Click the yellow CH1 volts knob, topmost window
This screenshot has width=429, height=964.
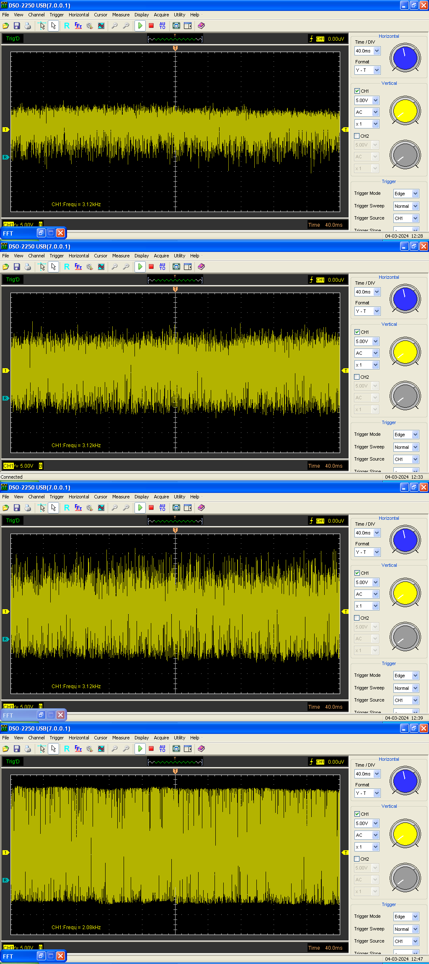click(405, 111)
